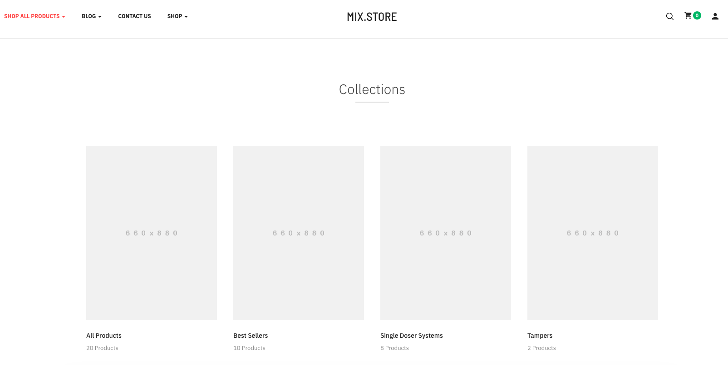Expand the Blog dropdown menu
This screenshot has height=365, width=728.
coord(91,16)
